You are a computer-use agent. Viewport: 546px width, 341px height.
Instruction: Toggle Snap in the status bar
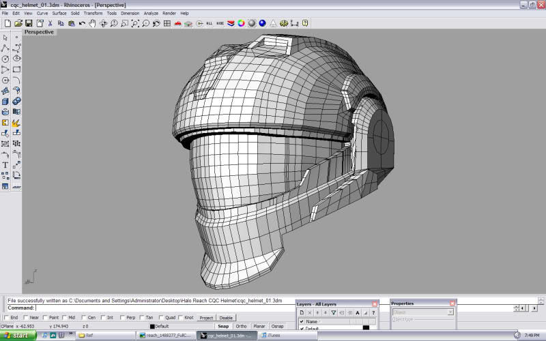pos(223,327)
